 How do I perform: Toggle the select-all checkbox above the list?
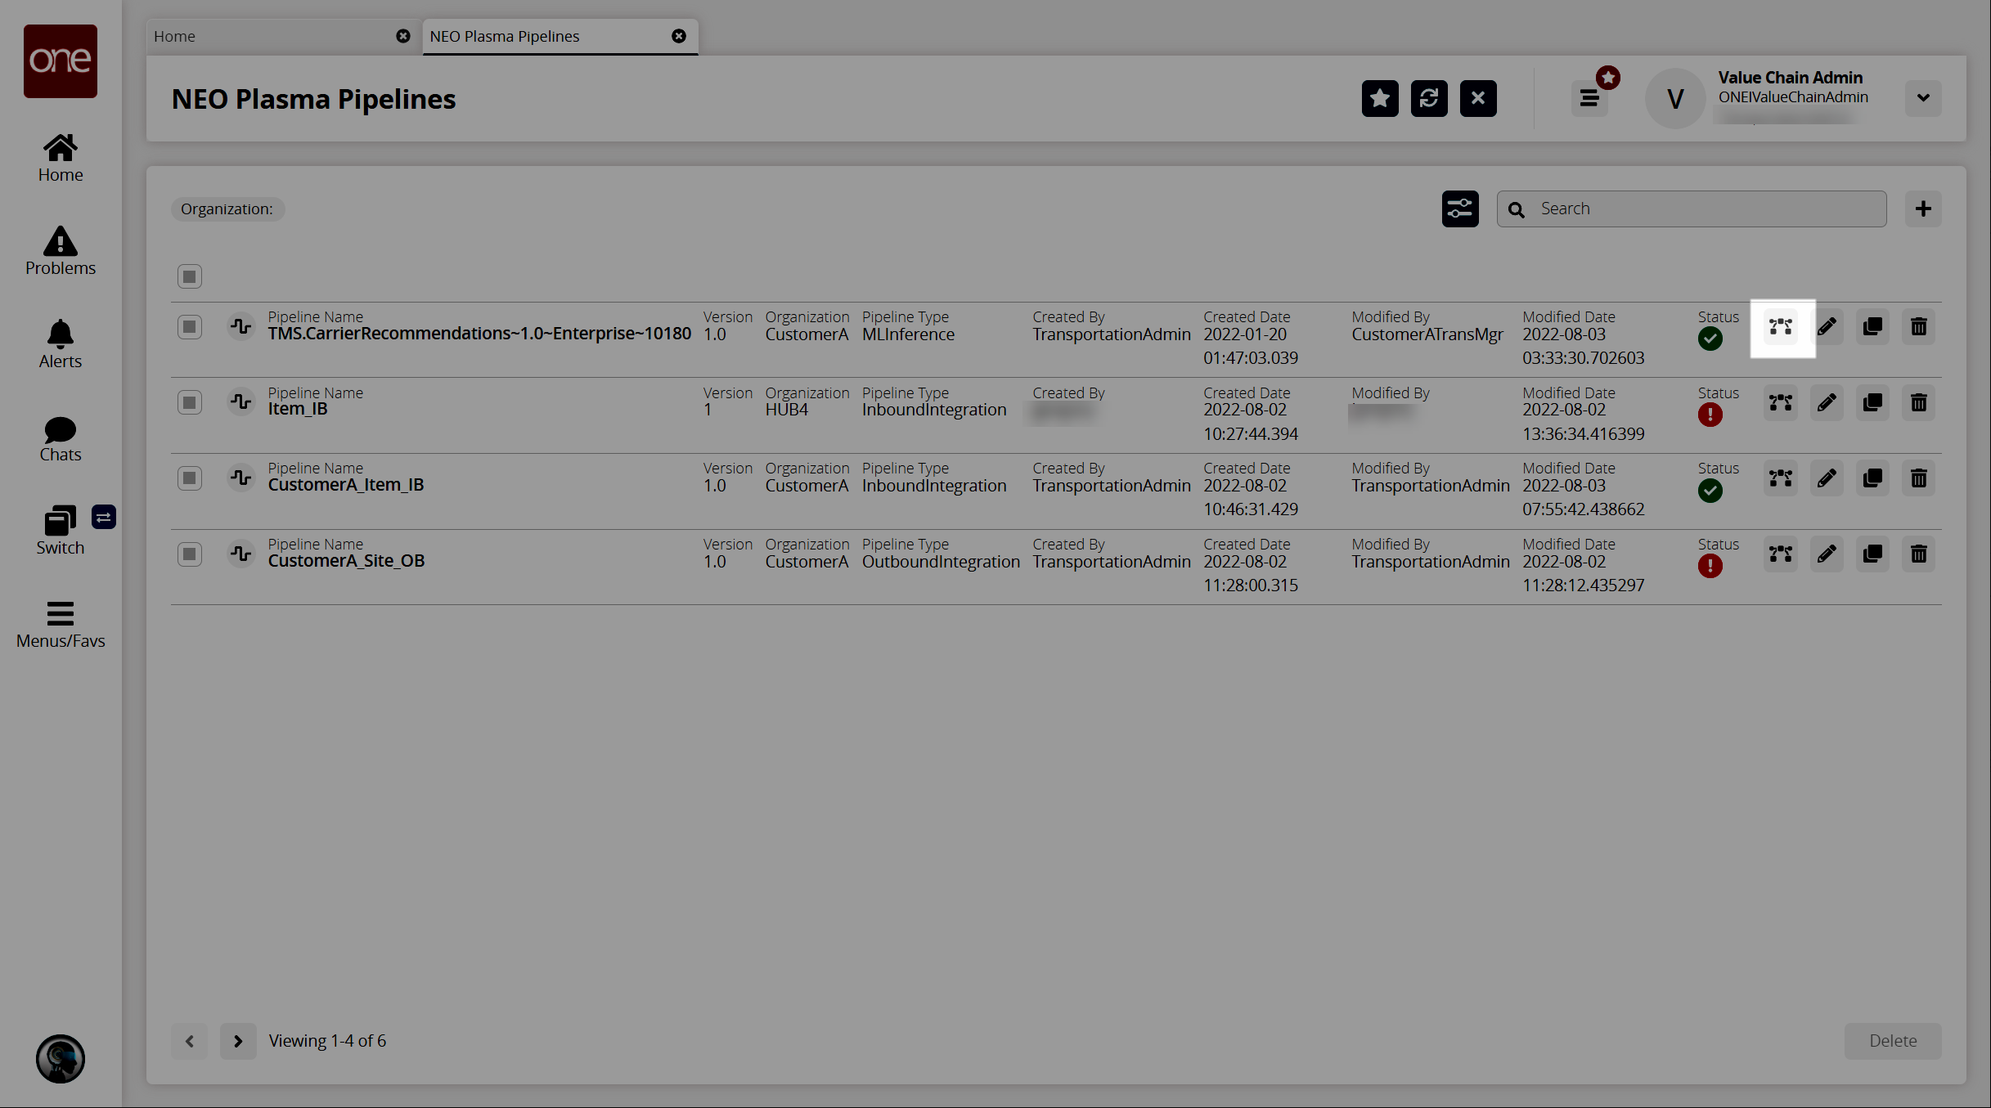pos(190,276)
